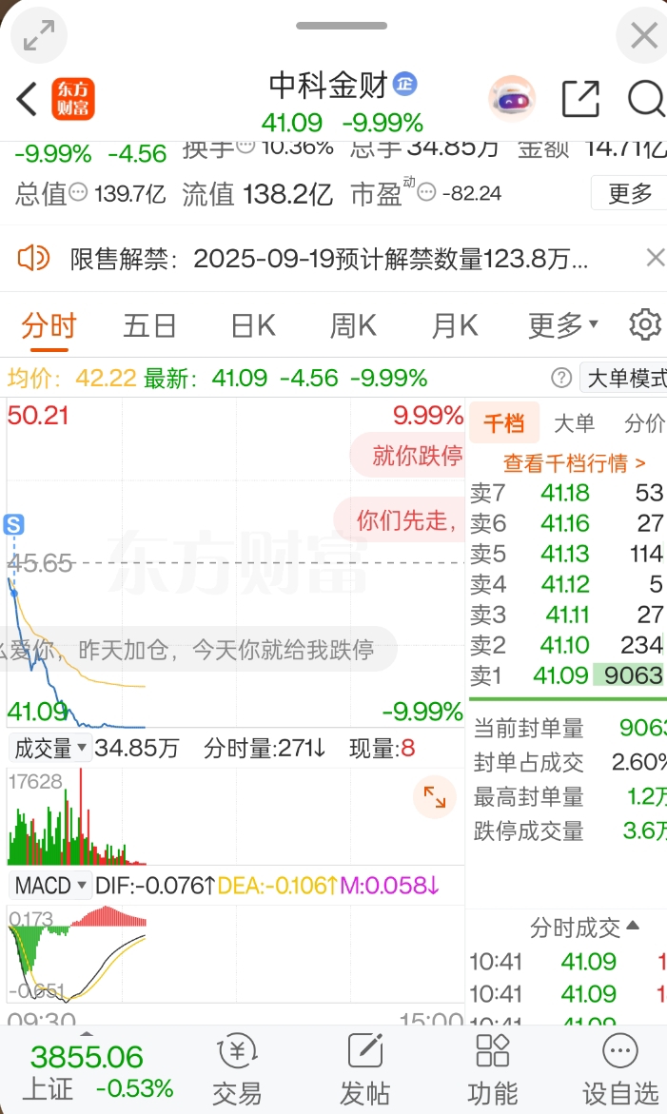Expand the volume chart with orange arrows

click(x=434, y=796)
